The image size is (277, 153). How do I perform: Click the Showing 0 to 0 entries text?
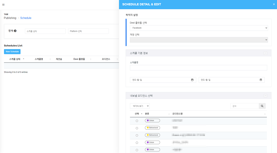pyautogui.click(x=16, y=72)
